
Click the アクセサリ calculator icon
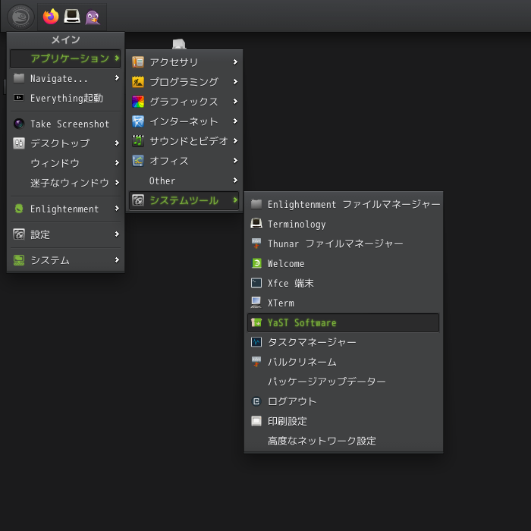(x=138, y=62)
